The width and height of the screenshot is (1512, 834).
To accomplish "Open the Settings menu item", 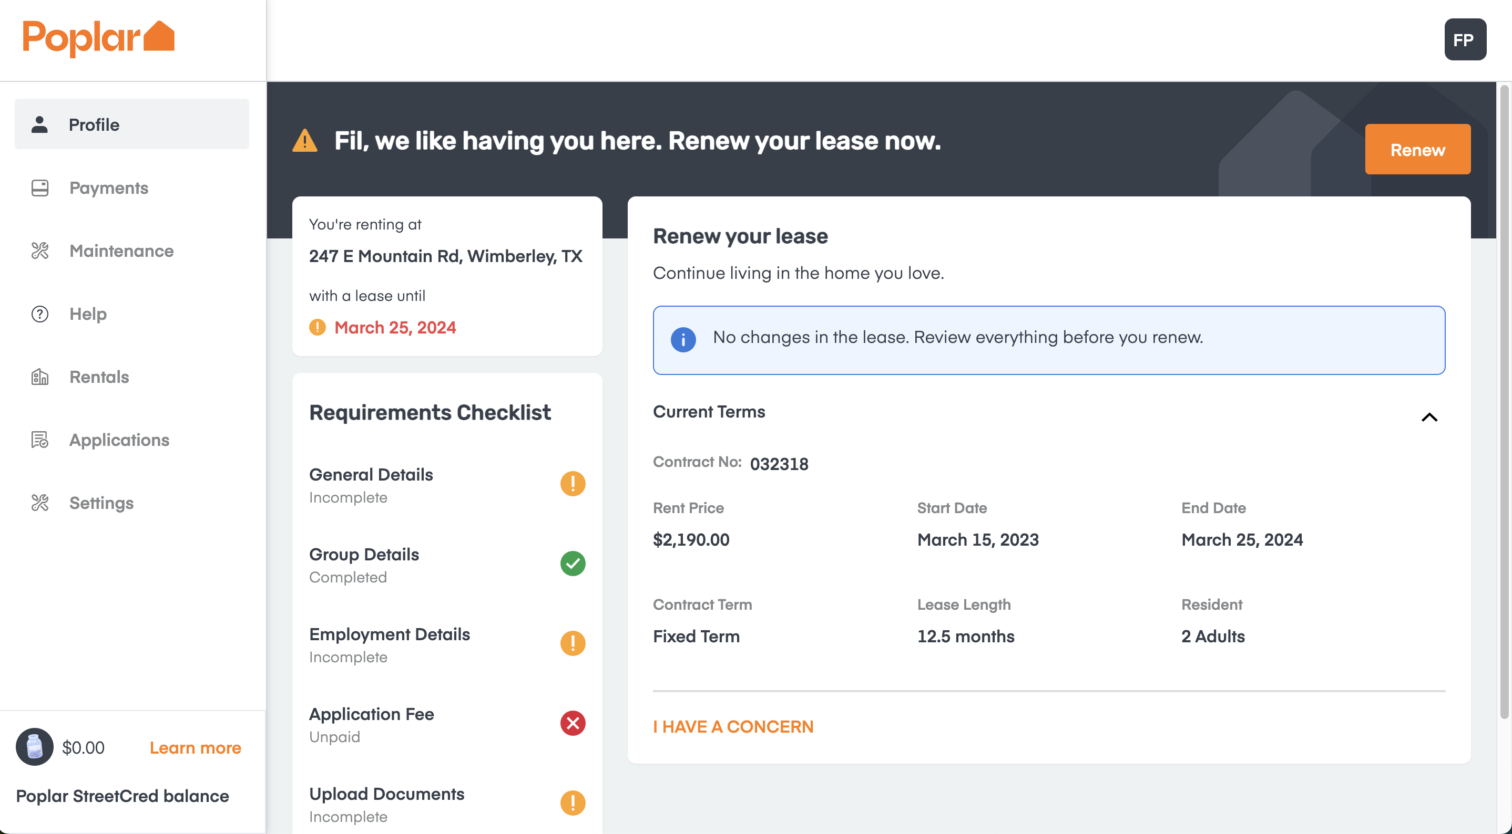I will click(x=101, y=503).
